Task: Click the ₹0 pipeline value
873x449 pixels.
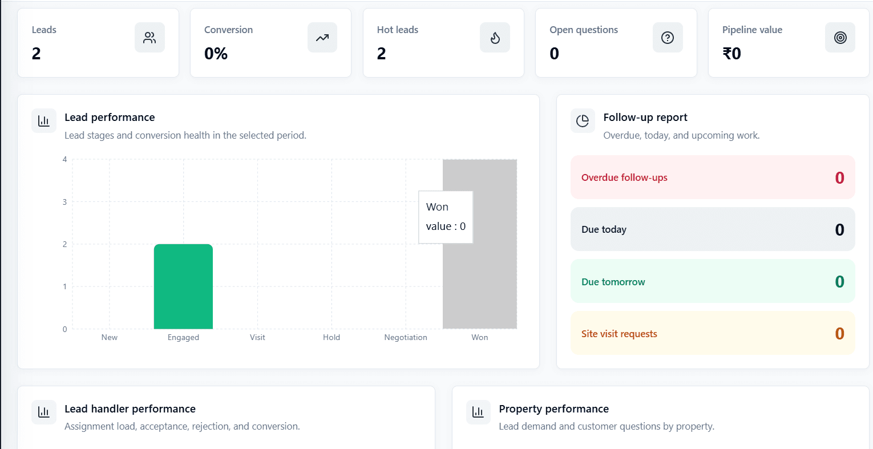Action: 731,54
